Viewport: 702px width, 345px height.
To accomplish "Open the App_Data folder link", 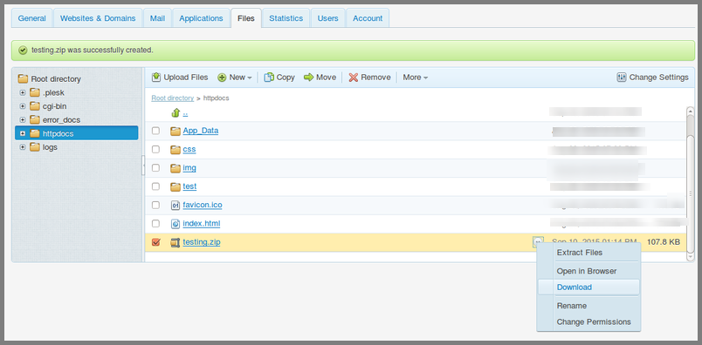I will (201, 131).
